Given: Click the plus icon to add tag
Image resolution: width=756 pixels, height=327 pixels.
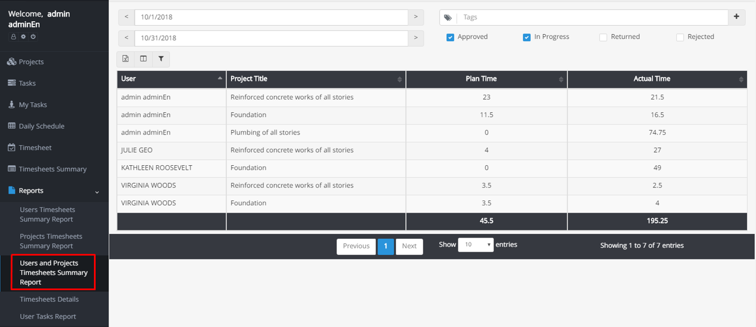Looking at the screenshot, I should coord(736,17).
